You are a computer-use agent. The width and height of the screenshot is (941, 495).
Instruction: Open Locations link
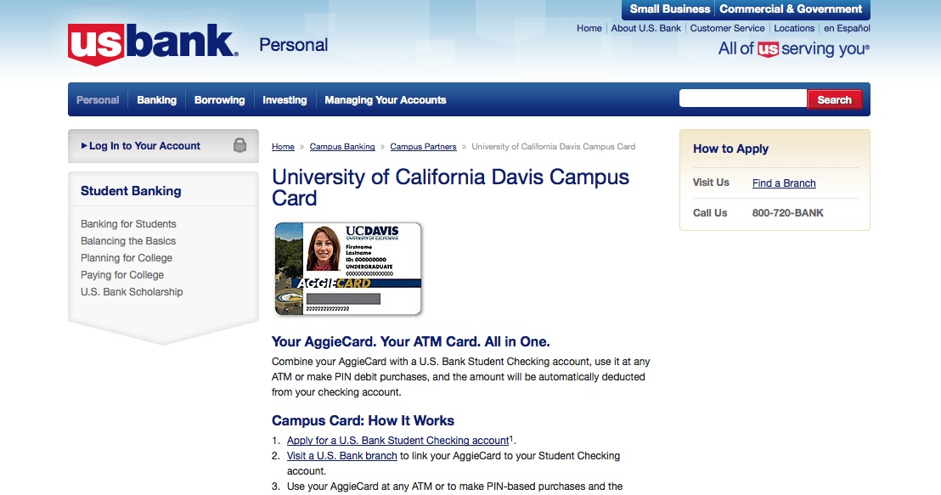click(794, 28)
